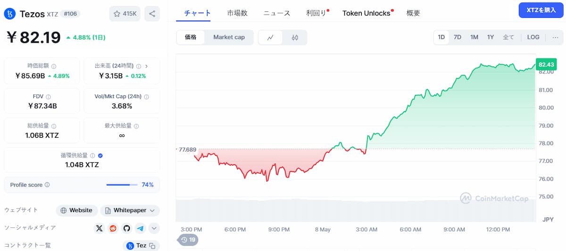
Task: Open the Website link
Action: click(x=76, y=210)
